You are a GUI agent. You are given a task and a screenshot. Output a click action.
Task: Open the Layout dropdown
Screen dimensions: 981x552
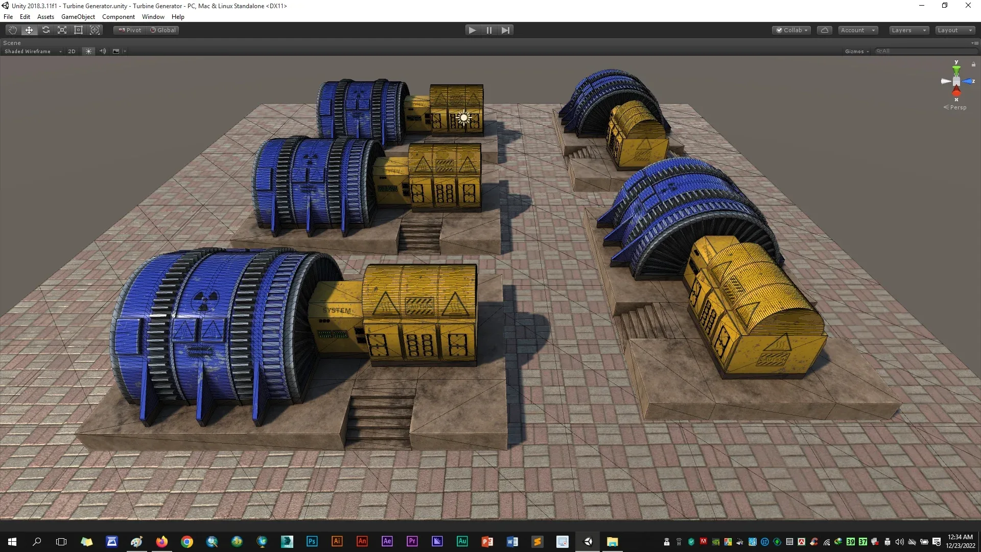click(x=954, y=30)
